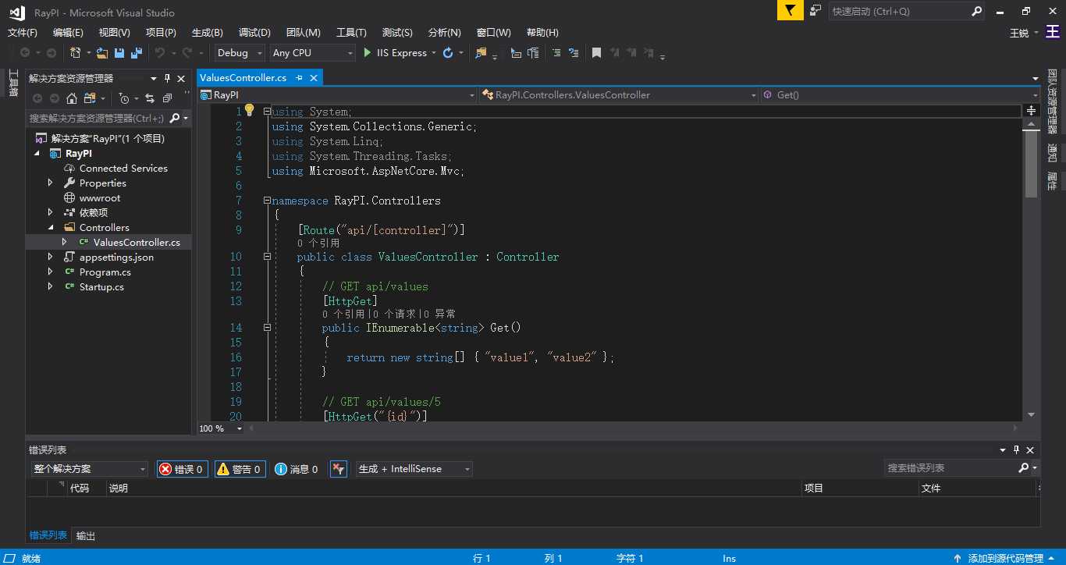Screen dimensions: 1066x565
Task: Click the editor vertical scrollbar thumb
Action: click(x=1031, y=164)
